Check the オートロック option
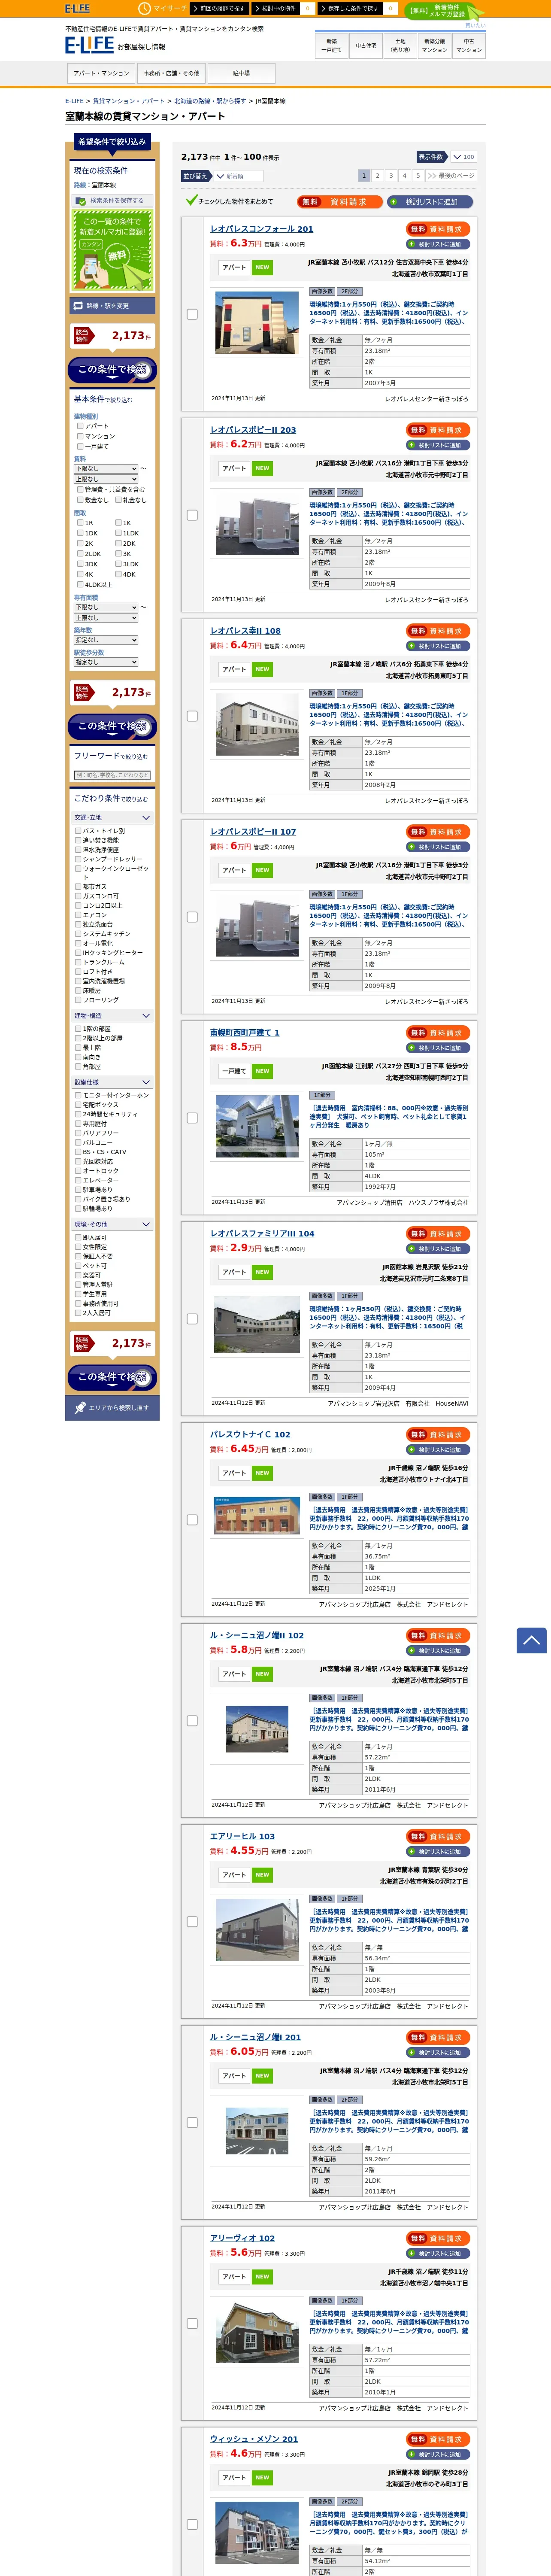 (78, 1171)
